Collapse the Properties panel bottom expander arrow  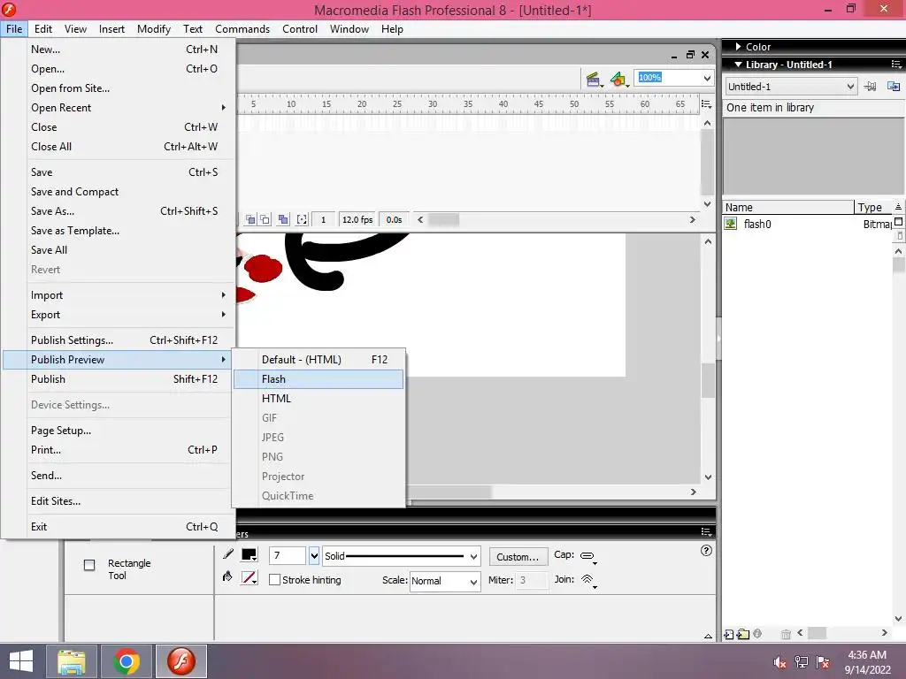708,637
